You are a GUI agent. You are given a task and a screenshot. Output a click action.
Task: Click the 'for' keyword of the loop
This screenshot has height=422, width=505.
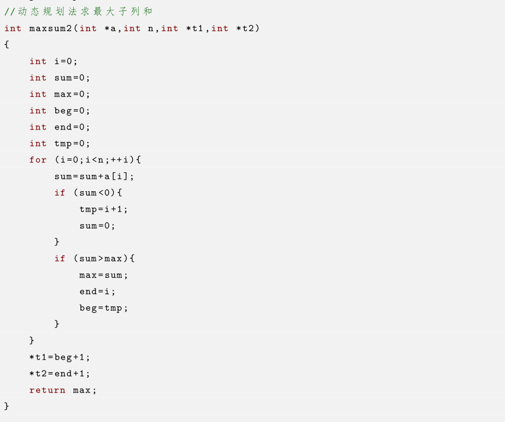coord(38,160)
